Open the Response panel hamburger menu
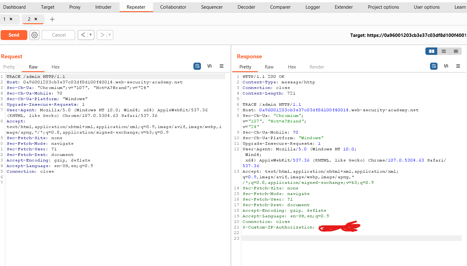This screenshot has width=467, height=266. tap(458, 66)
